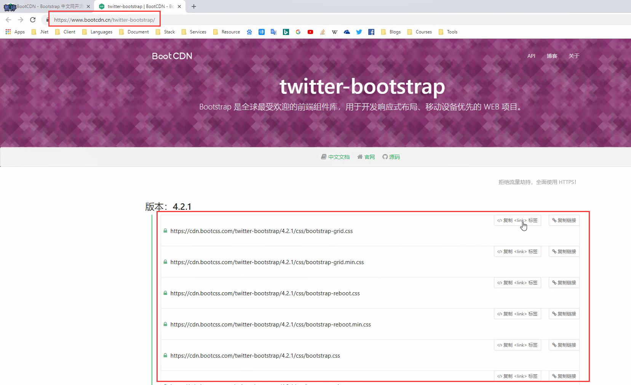Copy link tag for bootstrap-reboot.css
This screenshot has width=631, height=385.
point(518,283)
